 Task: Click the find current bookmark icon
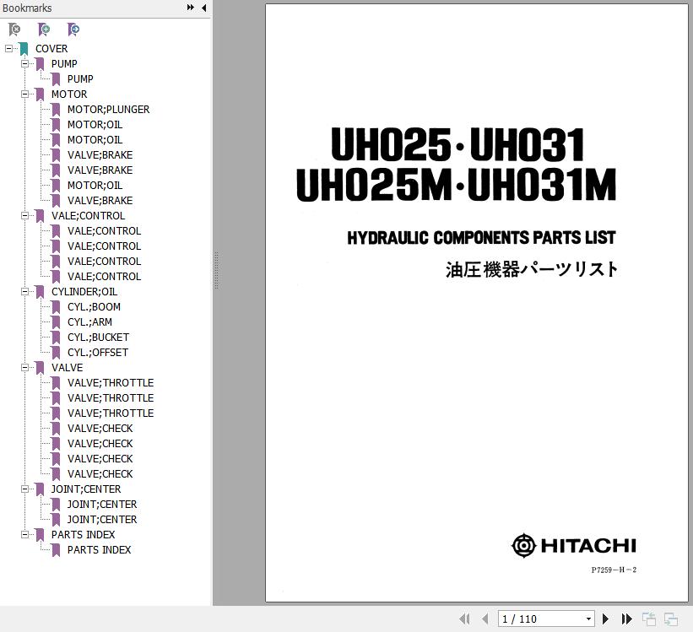click(x=73, y=30)
